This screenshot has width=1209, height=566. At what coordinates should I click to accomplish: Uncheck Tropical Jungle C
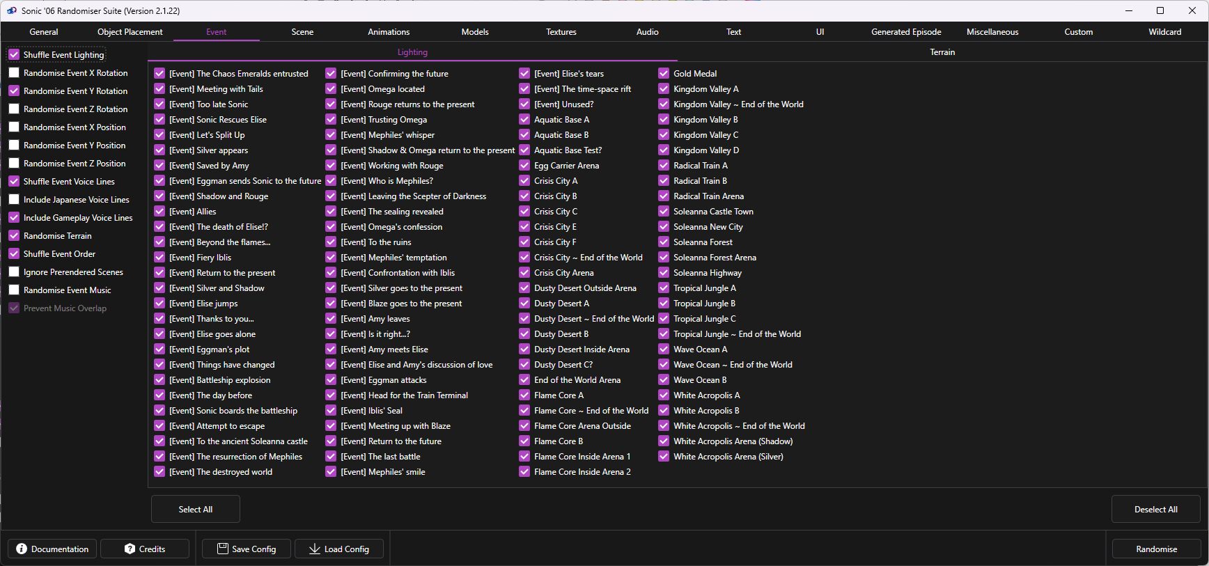664,318
